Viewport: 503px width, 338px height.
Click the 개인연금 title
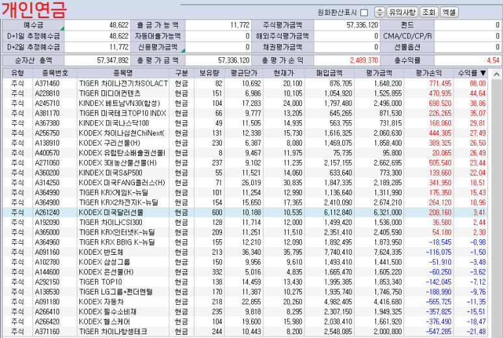click(34, 10)
